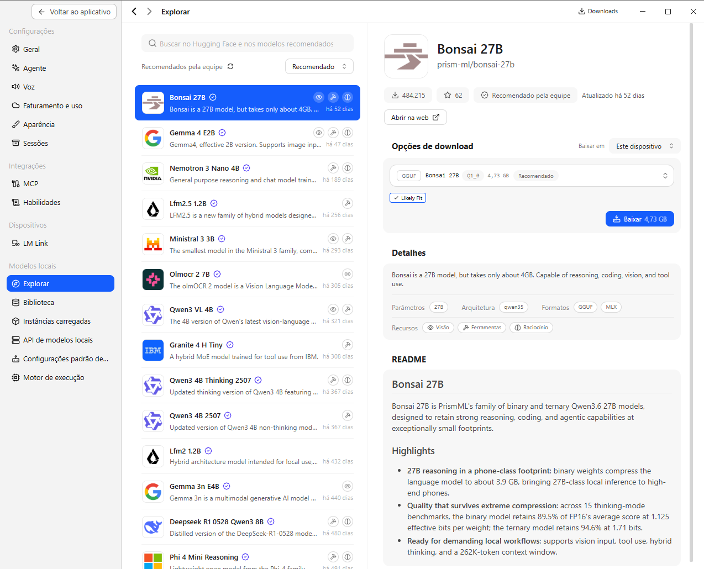704x569 pixels.
Task: Click tool-use icon on Lfm2.5 1.2B
Action: [x=348, y=203]
